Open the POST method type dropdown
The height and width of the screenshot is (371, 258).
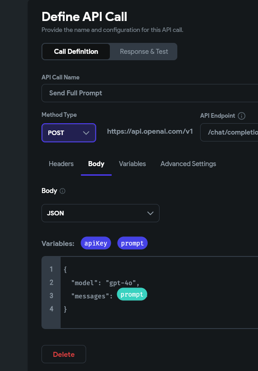[x=69, y=133]
